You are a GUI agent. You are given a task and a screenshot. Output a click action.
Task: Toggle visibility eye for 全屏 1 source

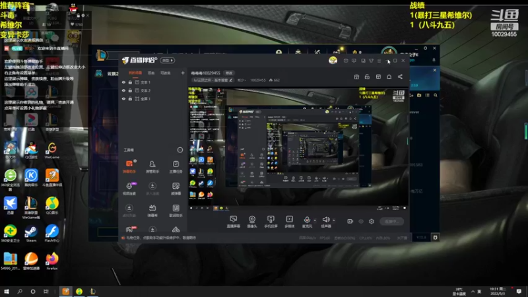[x=123, y=98]
